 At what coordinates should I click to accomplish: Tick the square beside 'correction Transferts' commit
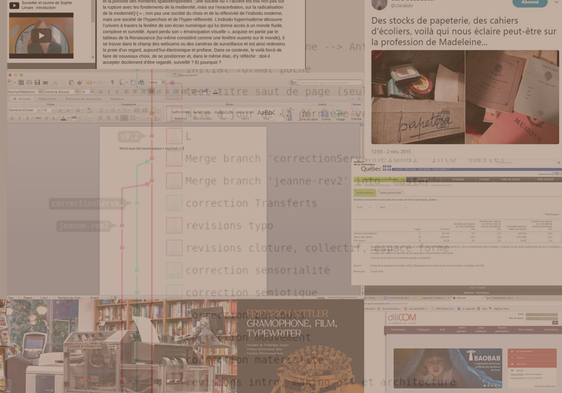(x=174, y=203)
